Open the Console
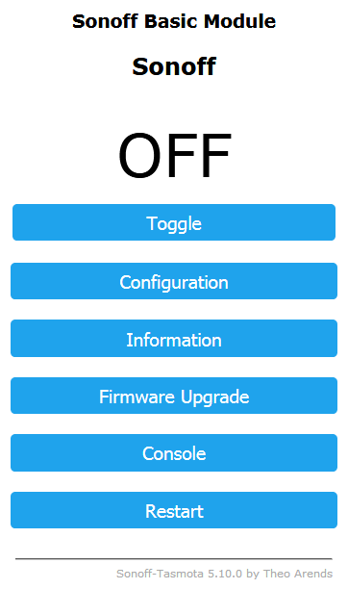The width and height of the screenshot is (348, 589). tap(174, 452)
